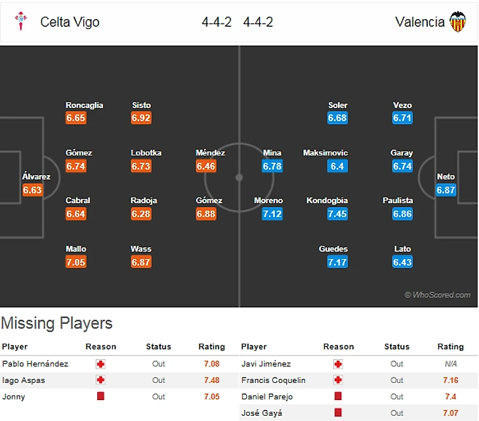Open Iago Aspas player row

119,380
